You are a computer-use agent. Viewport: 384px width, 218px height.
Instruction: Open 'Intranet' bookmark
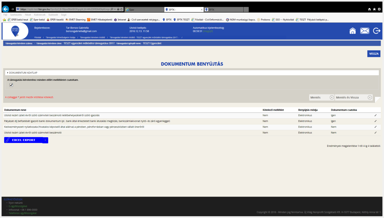point(120,20)
